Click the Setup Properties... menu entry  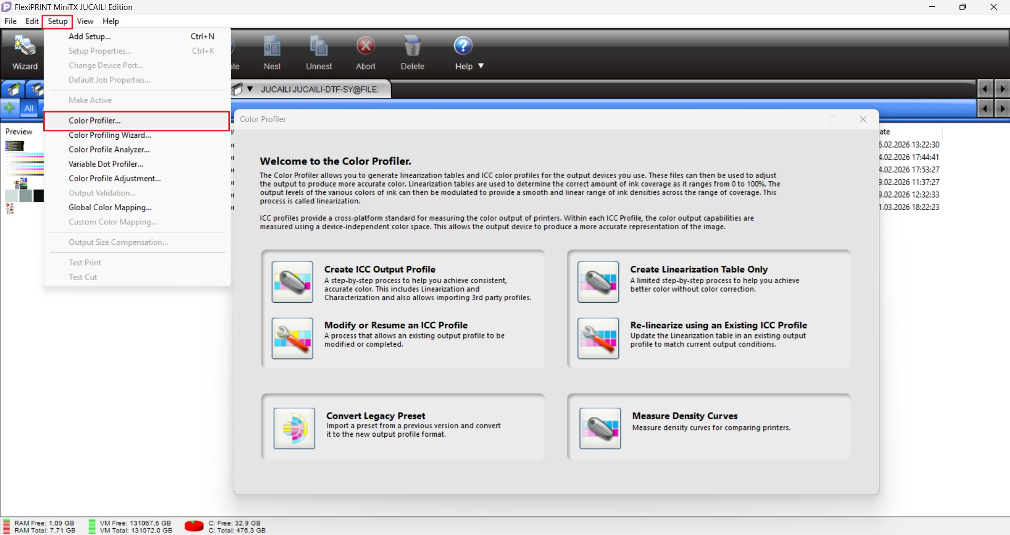click(x=138, y=51)
